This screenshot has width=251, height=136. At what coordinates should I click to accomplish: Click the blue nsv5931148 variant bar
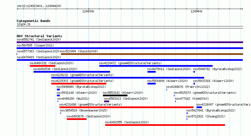click(58, 95)
